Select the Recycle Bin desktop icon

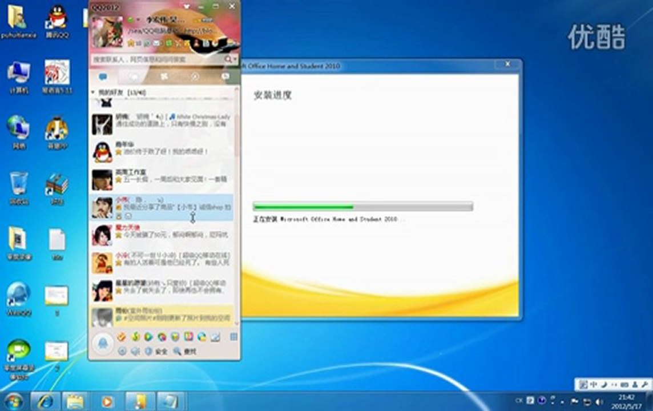[19, 188]
